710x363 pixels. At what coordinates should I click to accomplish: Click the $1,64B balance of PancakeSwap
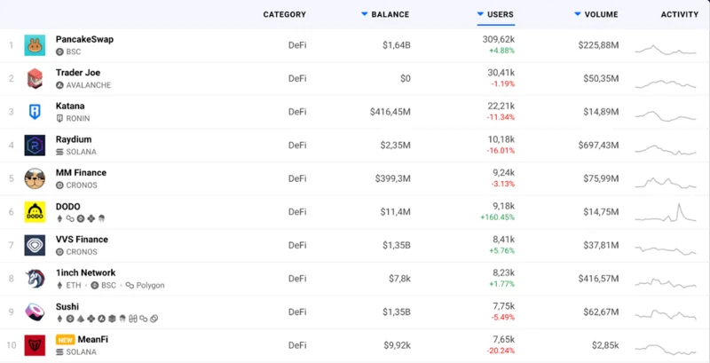tap(395, 45)
